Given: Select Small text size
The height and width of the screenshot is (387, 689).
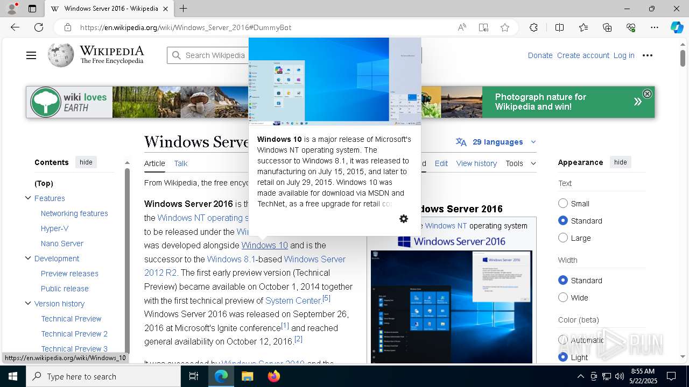Looking at the screenshot, I should pos(563,203).
